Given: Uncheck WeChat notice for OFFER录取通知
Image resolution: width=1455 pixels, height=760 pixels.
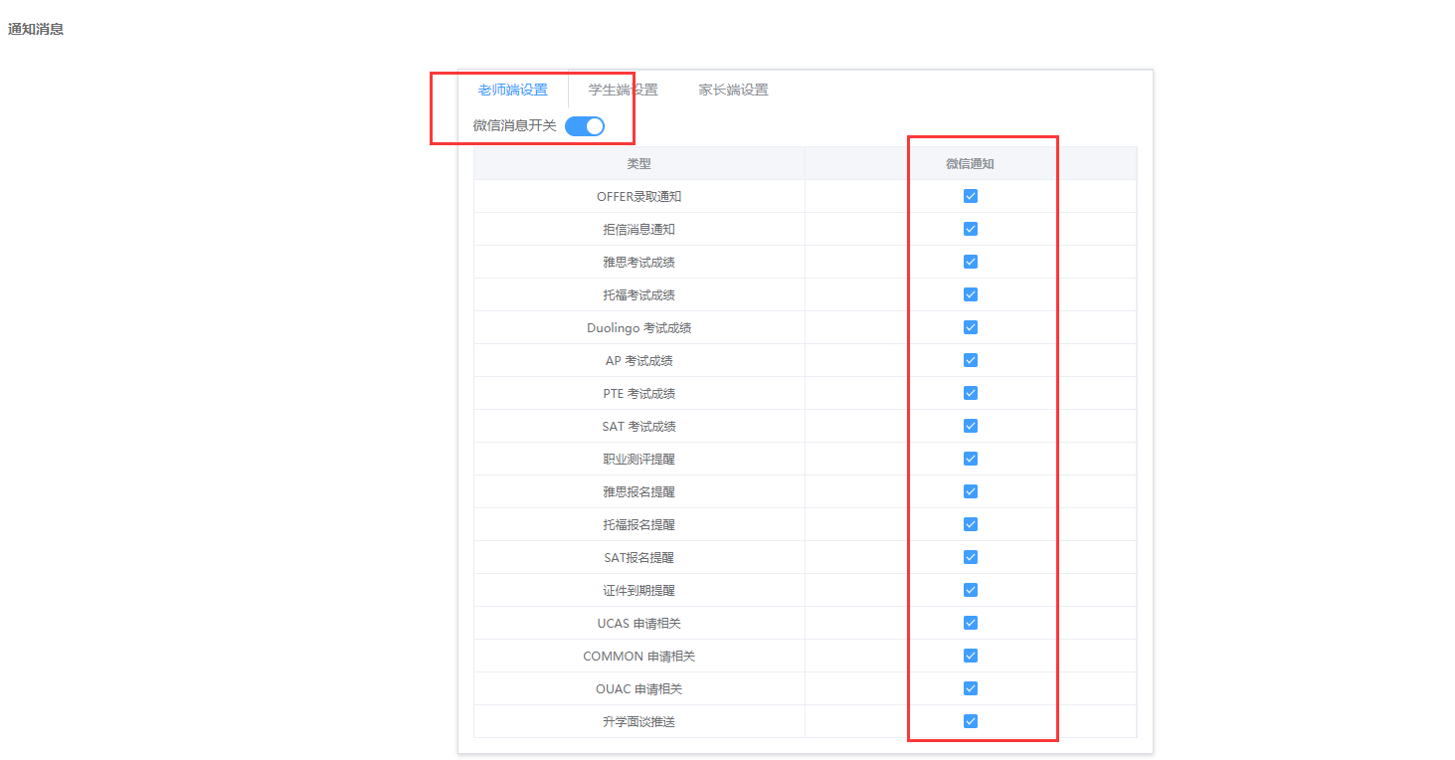Looking at the screenshot, I should [971, 196].
